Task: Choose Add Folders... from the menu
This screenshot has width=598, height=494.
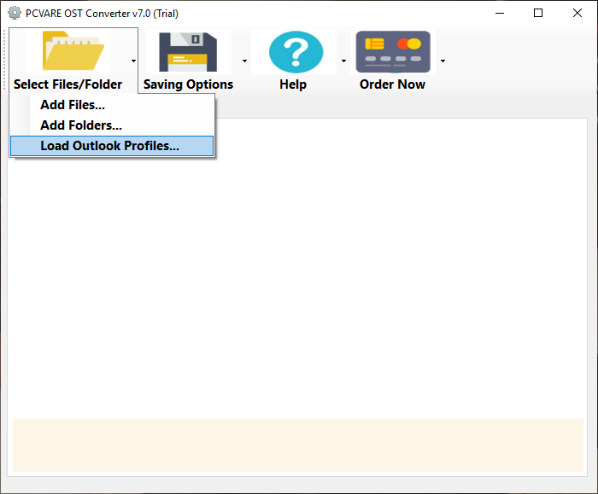Action: [112, 125]
